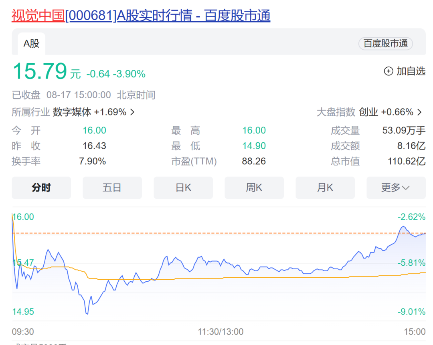Click 最高 value 16.00
The height and width of the screenshot is (345, 433).
coord(254,130)
